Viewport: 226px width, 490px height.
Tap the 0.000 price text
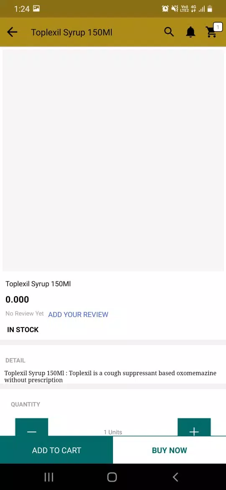pyautogui.click(x=17, y=299)
